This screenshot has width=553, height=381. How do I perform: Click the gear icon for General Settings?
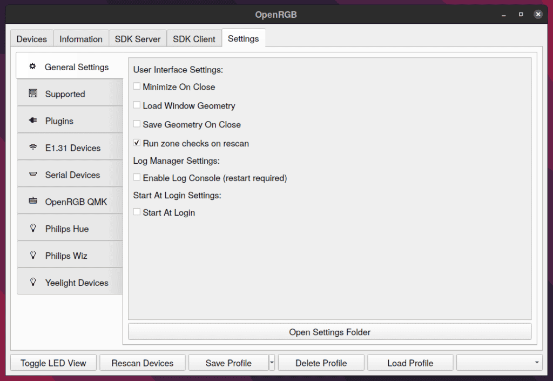(32, 66)
